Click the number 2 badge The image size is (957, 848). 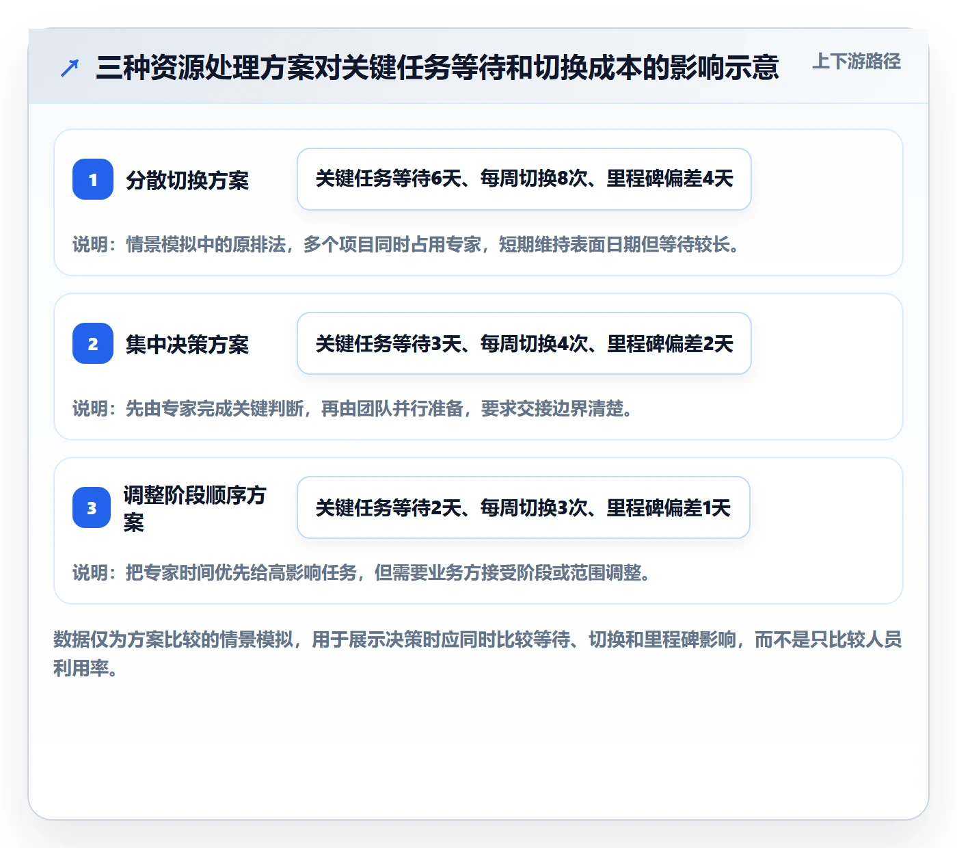click(x=93, y=343)
